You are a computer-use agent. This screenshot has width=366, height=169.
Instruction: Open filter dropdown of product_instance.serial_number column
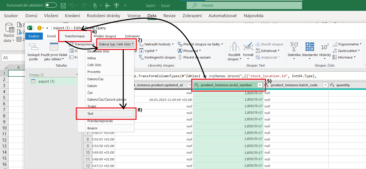tap(260, 85)
